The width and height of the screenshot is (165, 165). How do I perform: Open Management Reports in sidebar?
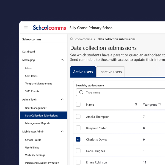pos(38,123)
